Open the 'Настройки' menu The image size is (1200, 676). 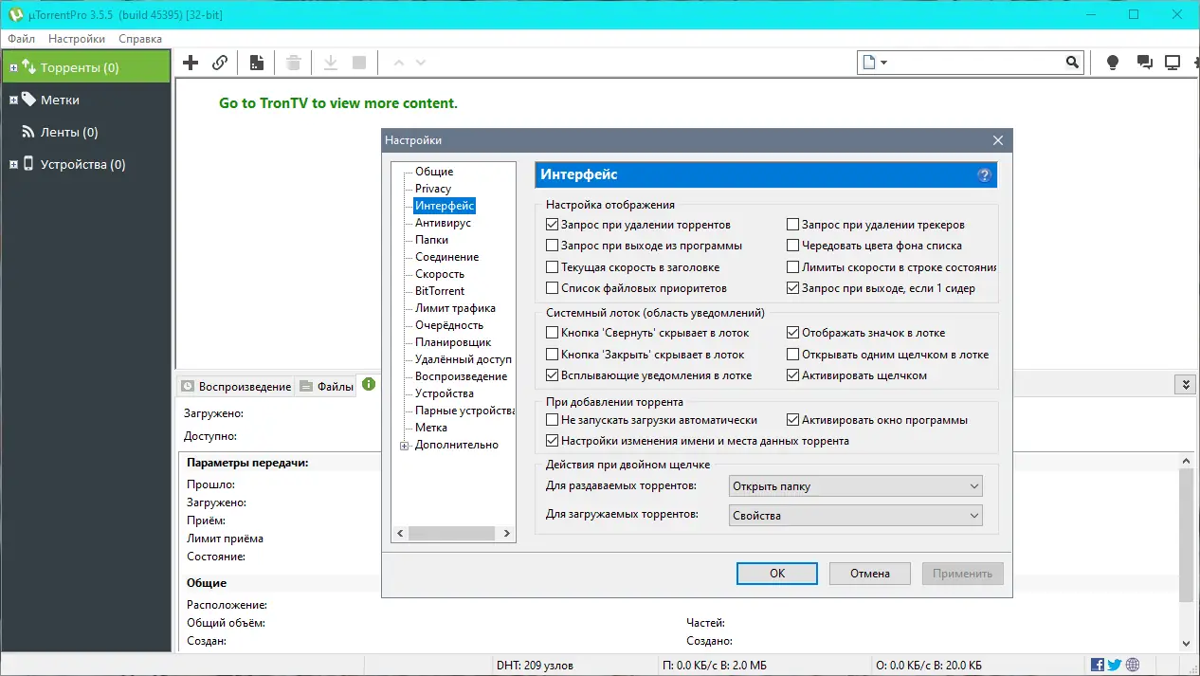click(x=76, y=39)
